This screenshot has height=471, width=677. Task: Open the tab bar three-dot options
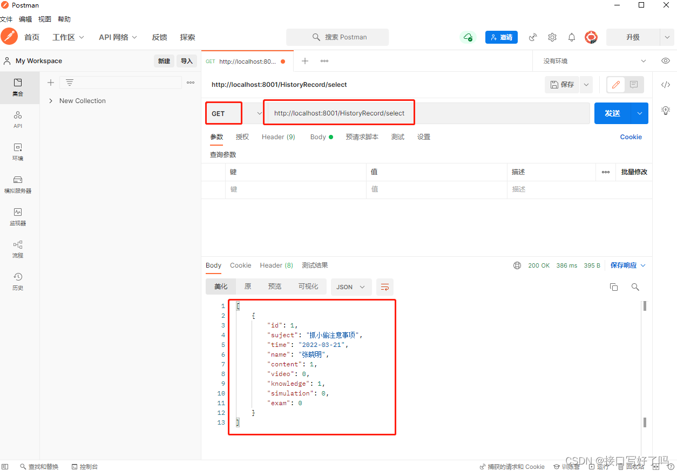(324, 61)
